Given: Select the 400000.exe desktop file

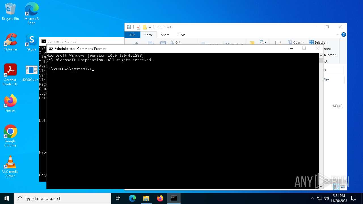Looking at the screenshot, I should [x=31, y=73].
